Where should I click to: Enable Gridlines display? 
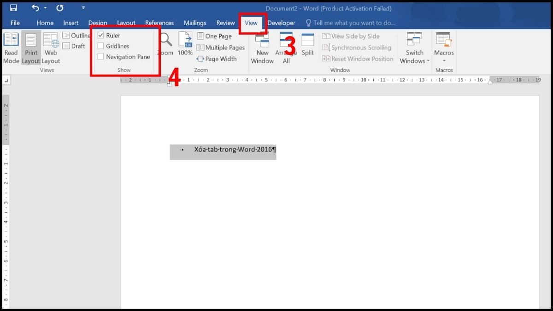[101, 46]
